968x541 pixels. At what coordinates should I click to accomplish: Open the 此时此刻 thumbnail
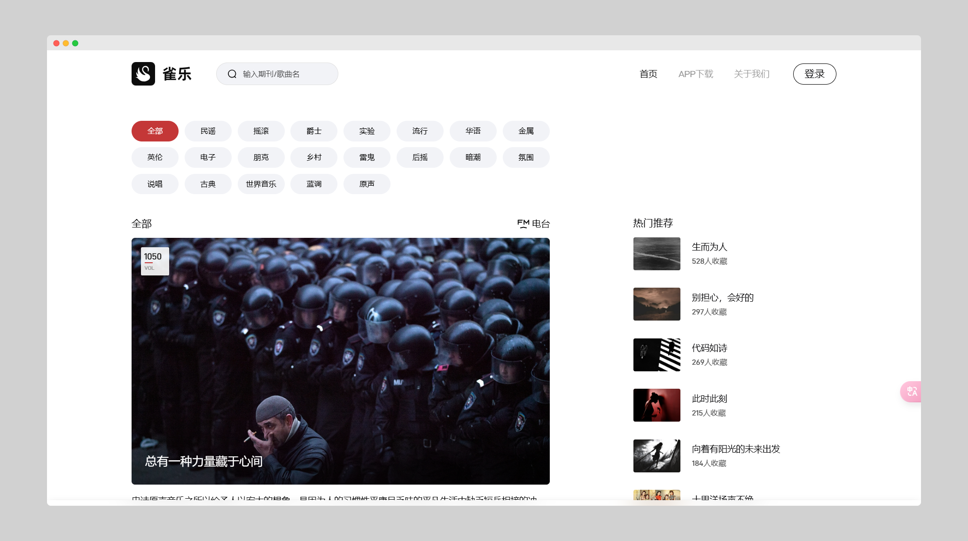pos(657,405)
